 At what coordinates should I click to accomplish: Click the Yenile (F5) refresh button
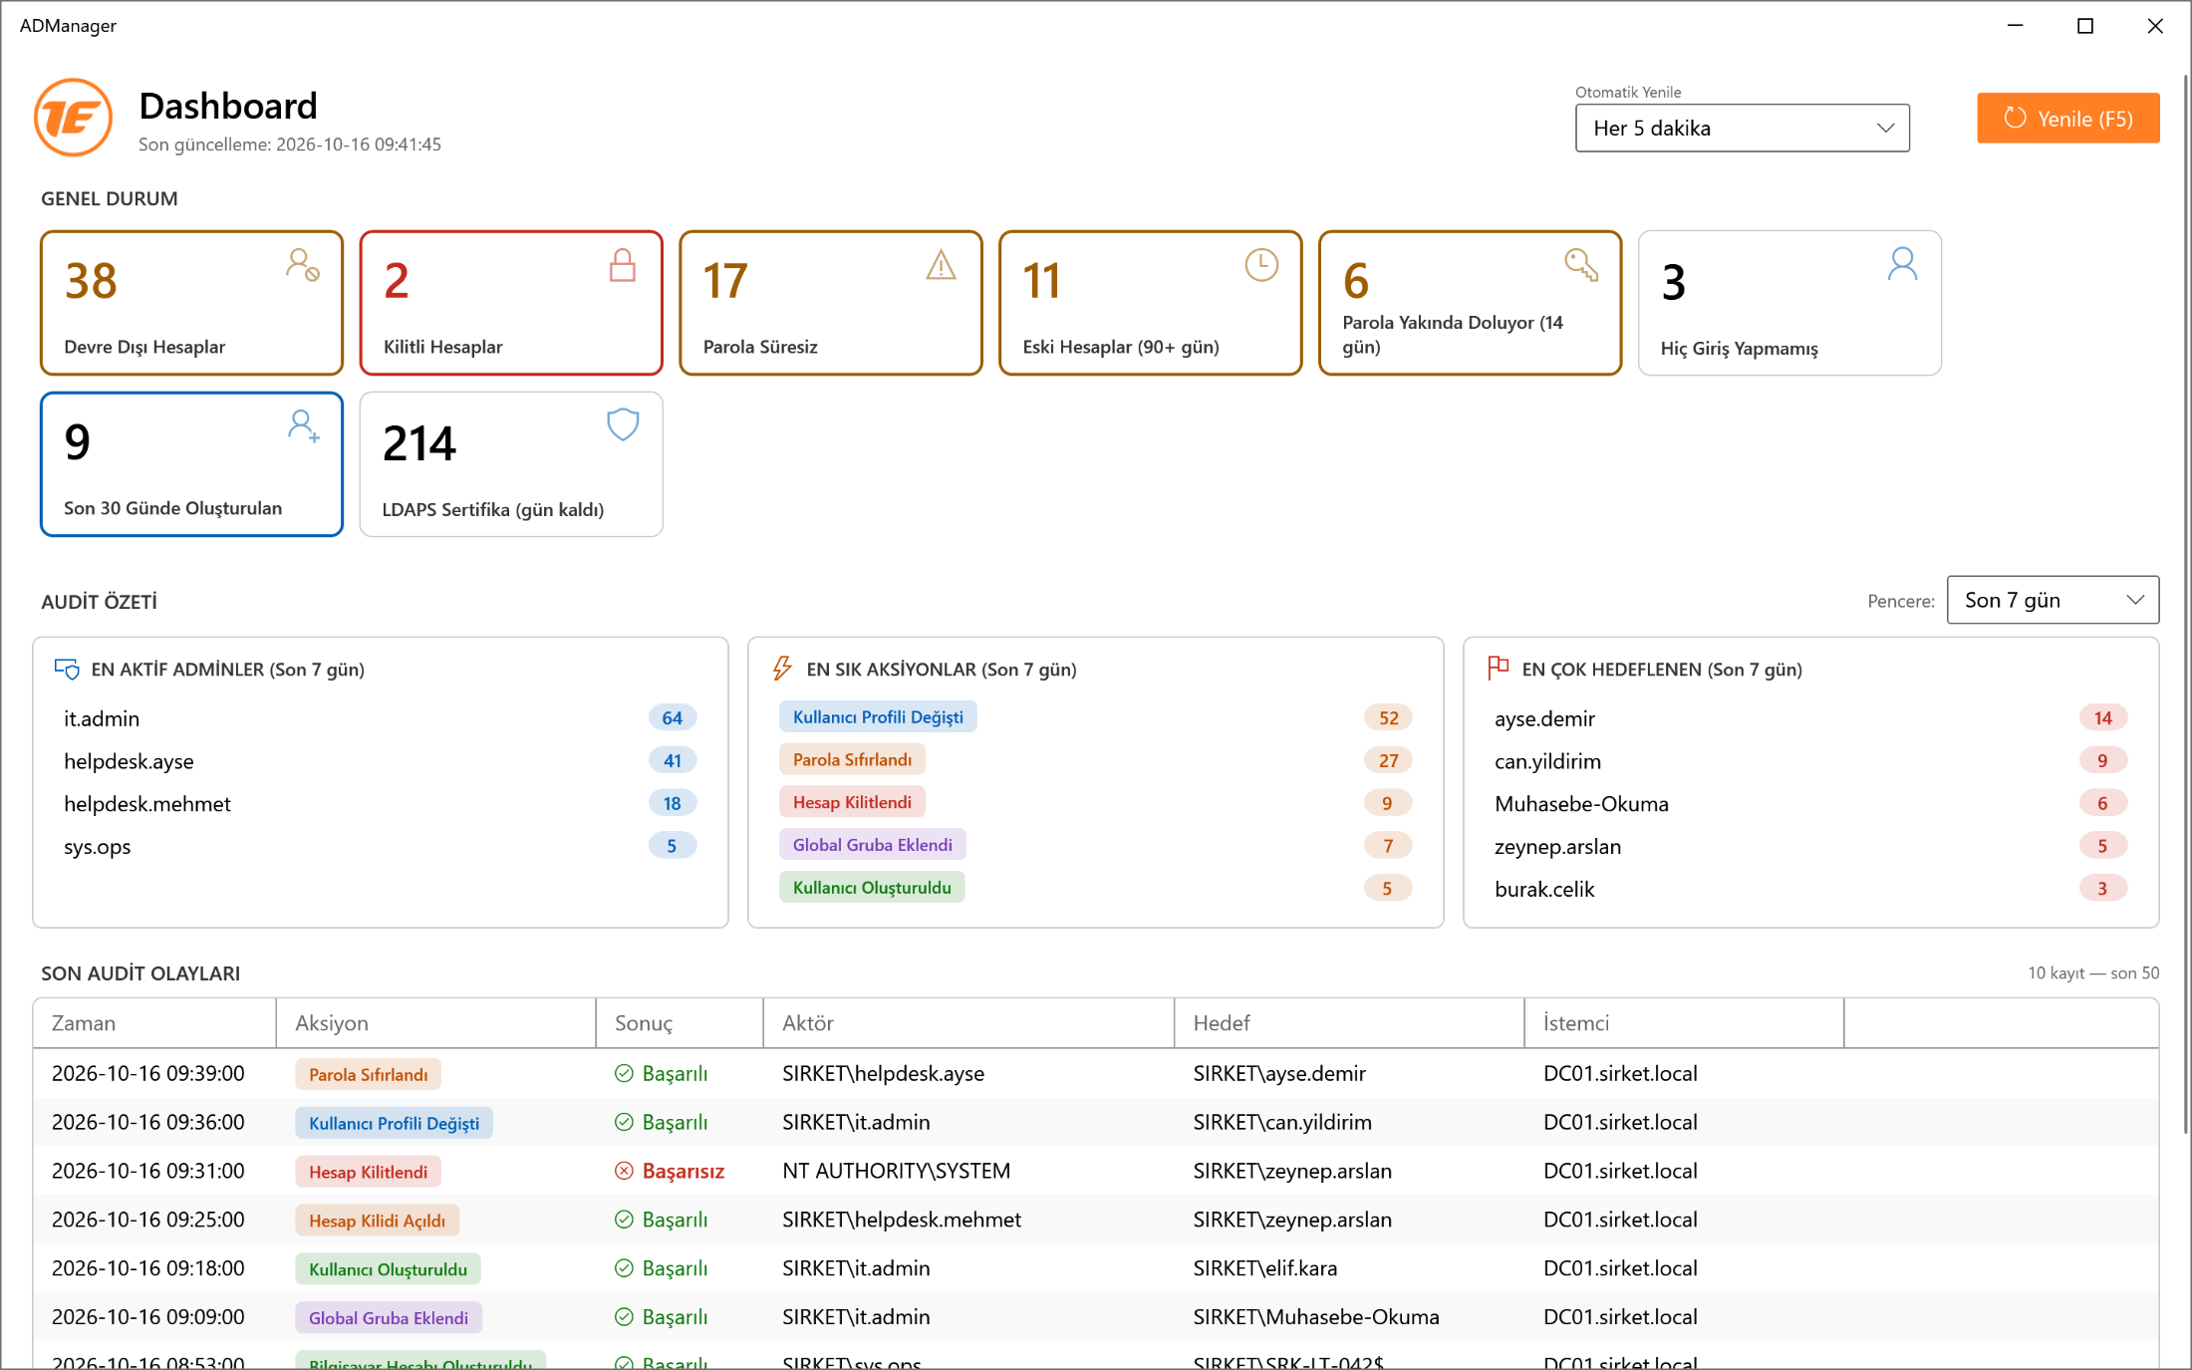2068,119
